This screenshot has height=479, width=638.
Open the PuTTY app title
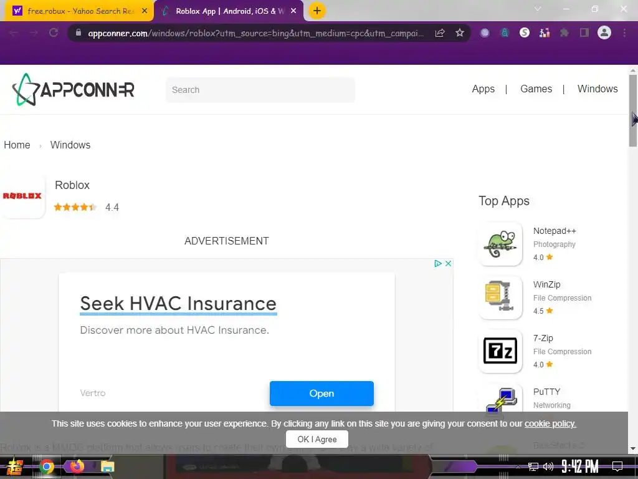tap(547, 392)
